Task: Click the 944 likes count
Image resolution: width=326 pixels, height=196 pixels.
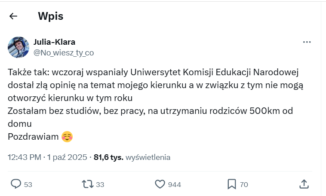Action: [x=174, y=184]
